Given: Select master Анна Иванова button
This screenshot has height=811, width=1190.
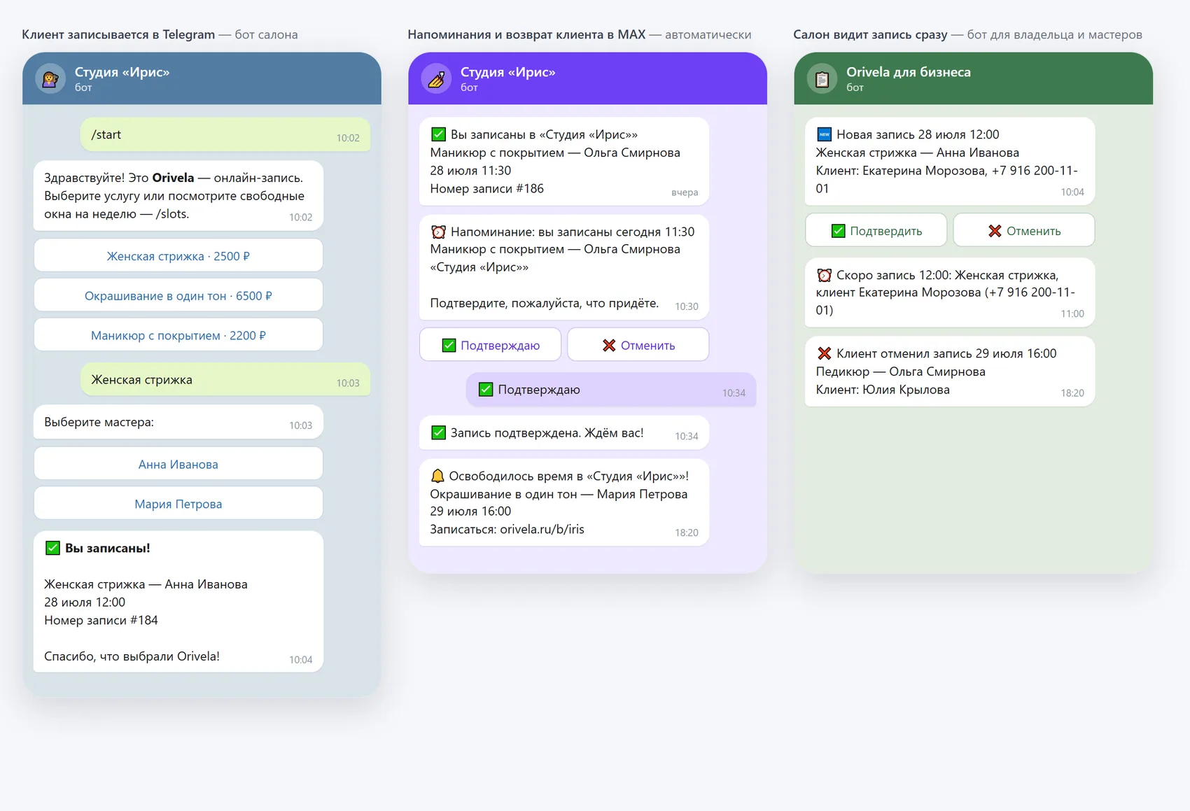Looking at the screenshot, I should tap(178, 465).
